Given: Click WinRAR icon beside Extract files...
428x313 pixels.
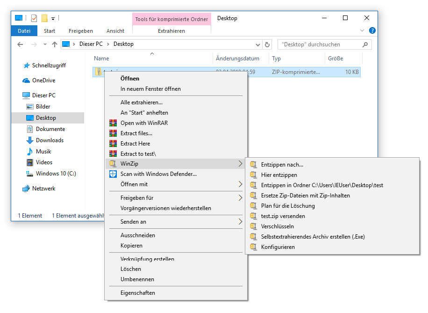Looking at the screenshot, I should (113, 133).
